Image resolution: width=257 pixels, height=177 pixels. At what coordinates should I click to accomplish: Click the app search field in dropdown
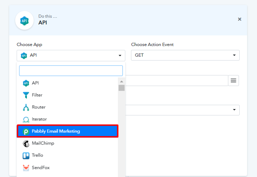coord(71,71)
